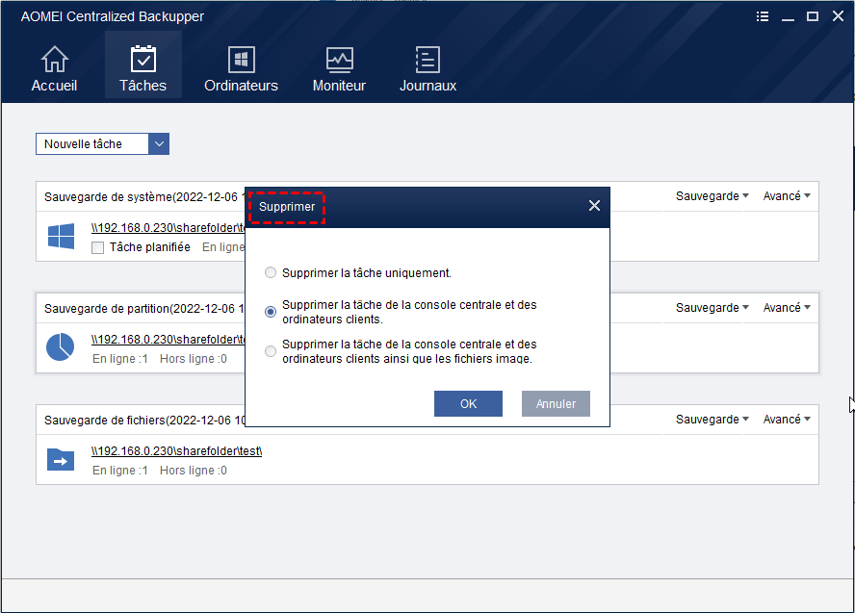Screen dimensions: 855x613
Task: Click the 'Sauvegarde de fichiers' task title
Action: [x=145, y=421]
